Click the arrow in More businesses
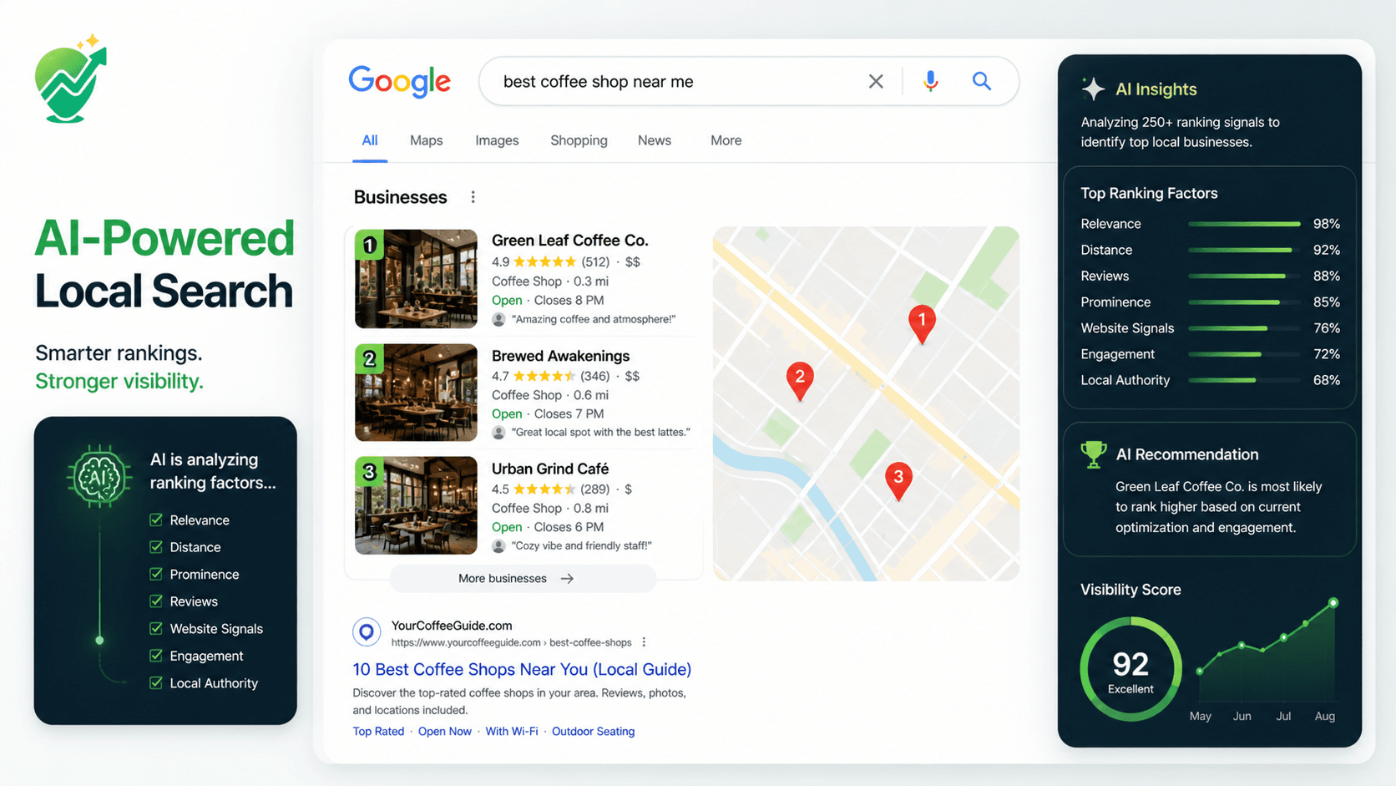This screenshot has width=1396, height=786. [567, 578]
